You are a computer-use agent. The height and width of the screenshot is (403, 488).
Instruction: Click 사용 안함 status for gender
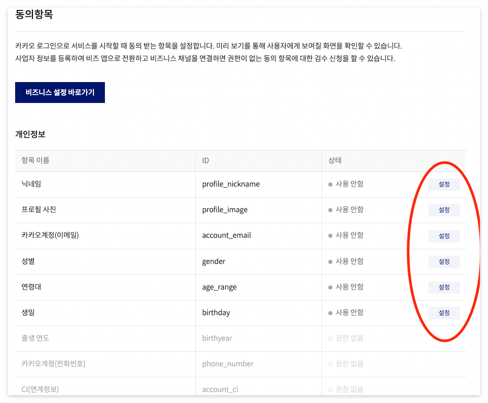[346, 261]
